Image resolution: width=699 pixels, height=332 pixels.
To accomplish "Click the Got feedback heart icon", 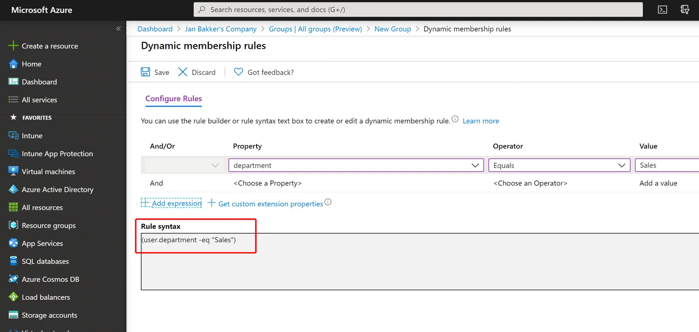I will click(x=238, y=72).
